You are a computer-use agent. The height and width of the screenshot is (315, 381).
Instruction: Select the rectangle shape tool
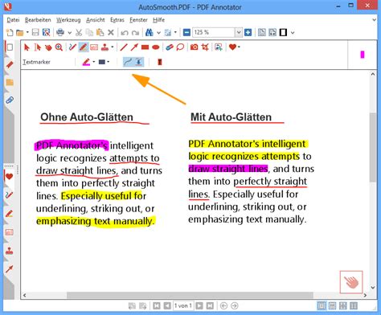[145, 47]
